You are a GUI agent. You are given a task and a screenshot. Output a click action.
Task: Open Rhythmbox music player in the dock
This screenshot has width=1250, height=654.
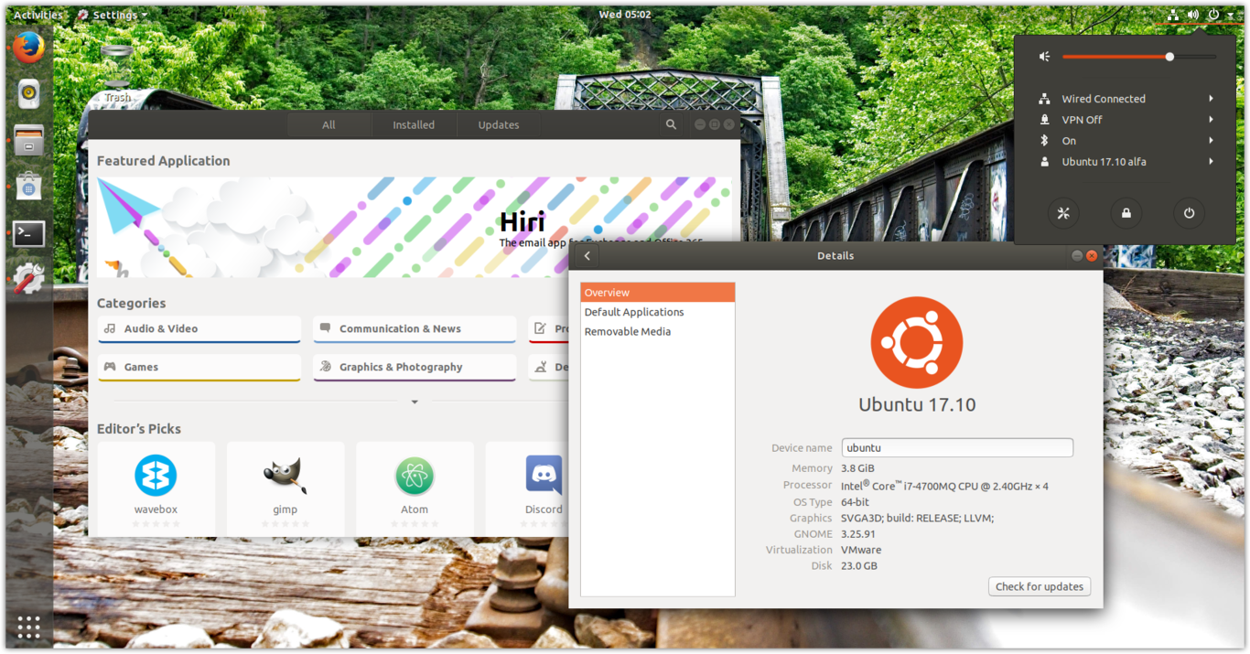pos(28,93)
